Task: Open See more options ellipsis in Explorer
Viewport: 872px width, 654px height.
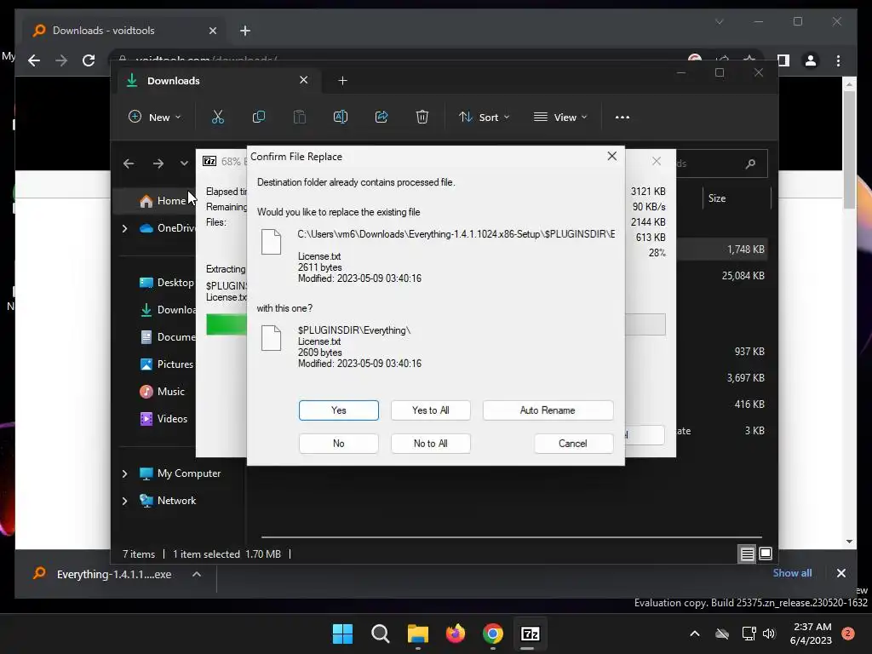Action: click(622, 117)
